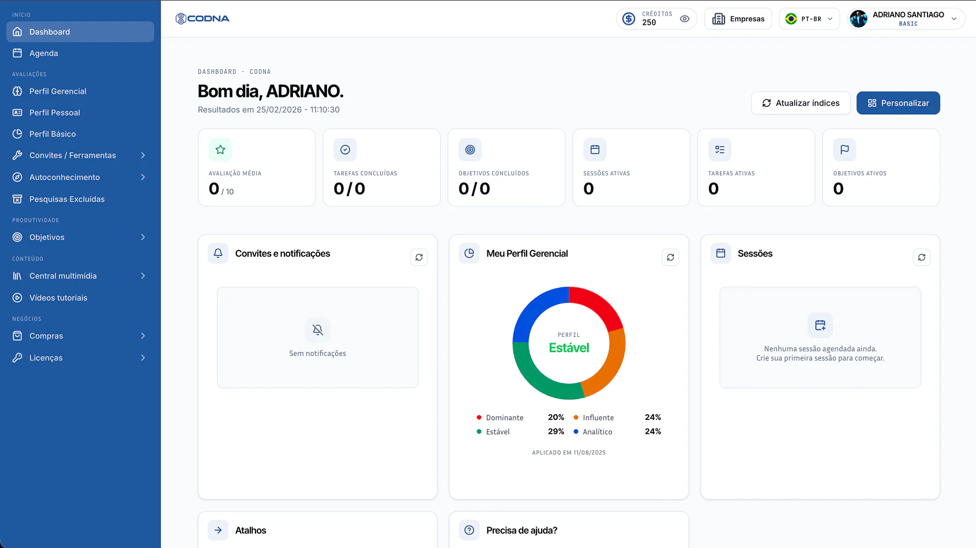
Task: Open Perfil Pessoal in sidebar
Action: pyautogui.click(x=80, y=112)
